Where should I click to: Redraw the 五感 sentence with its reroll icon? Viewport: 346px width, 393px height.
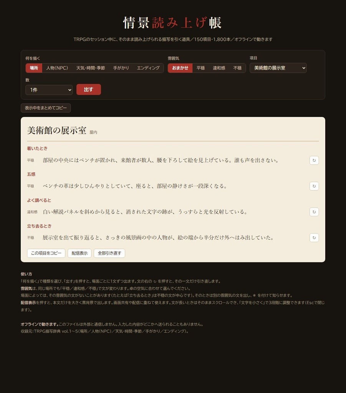click(314, 186)
